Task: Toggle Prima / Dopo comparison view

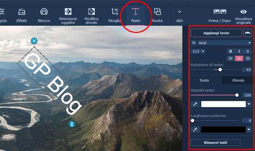Action: click(x=220, y=15)
